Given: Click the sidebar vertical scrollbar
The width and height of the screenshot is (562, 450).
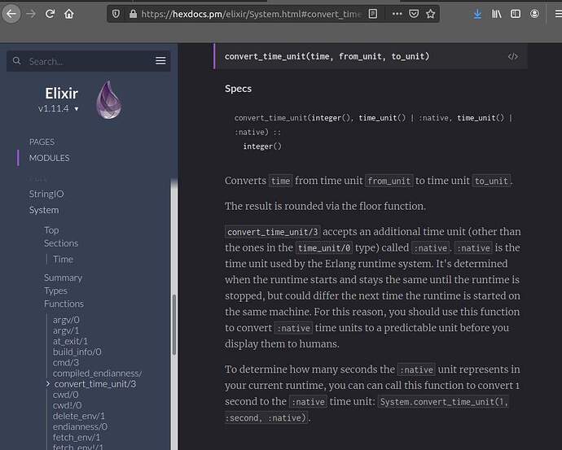Looking at the screenshot, I should 174,325.
